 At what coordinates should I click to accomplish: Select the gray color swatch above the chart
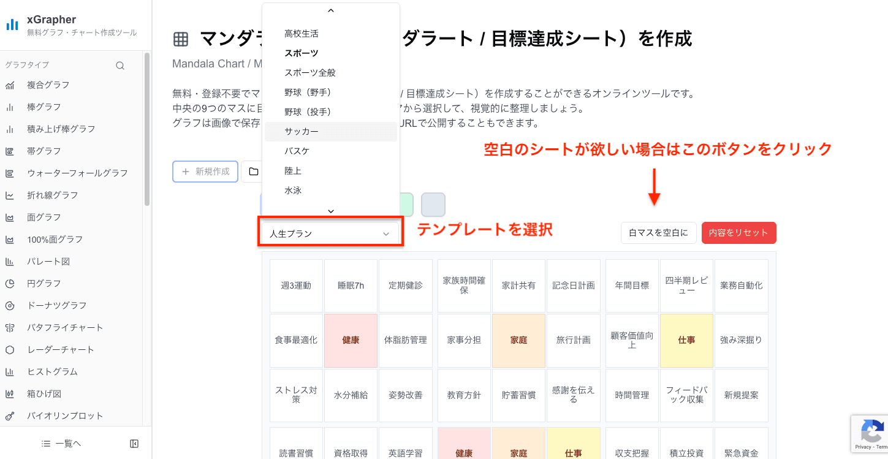433,205
